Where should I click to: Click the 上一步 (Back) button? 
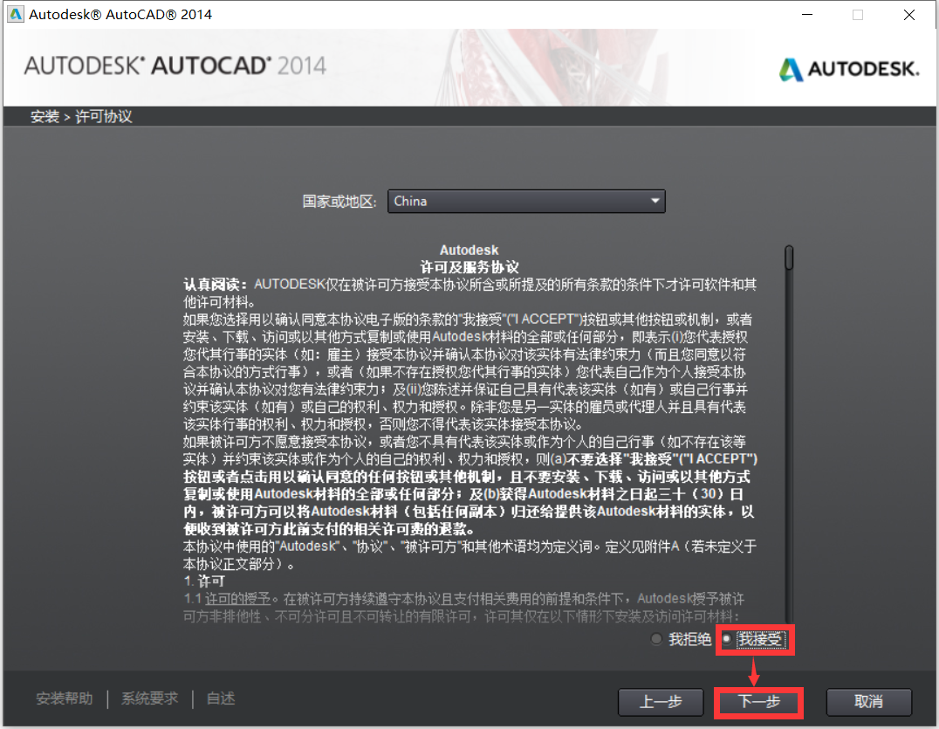pyautogui.click(x=661, y=701)
